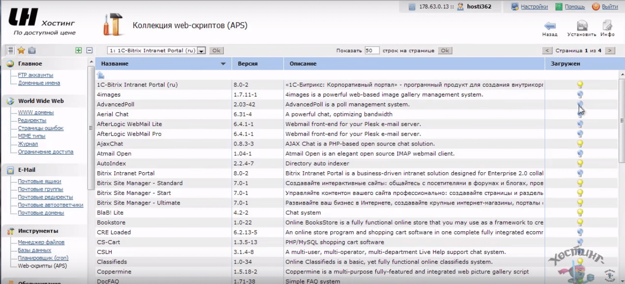Viewport: 625px width, 284px height.
Task: Click the Установить install icon
Action: click(x=582, y=26)
